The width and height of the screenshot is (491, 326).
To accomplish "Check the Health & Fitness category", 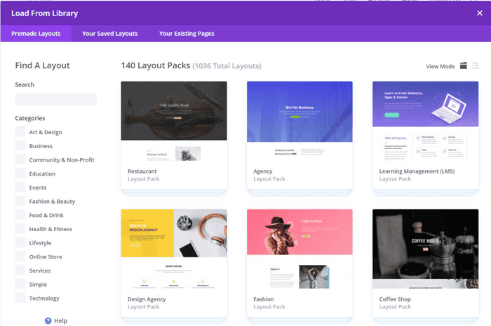I will 20,229.
